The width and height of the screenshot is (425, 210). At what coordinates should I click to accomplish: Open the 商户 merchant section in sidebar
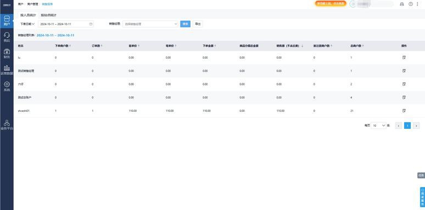pos(7,21)
